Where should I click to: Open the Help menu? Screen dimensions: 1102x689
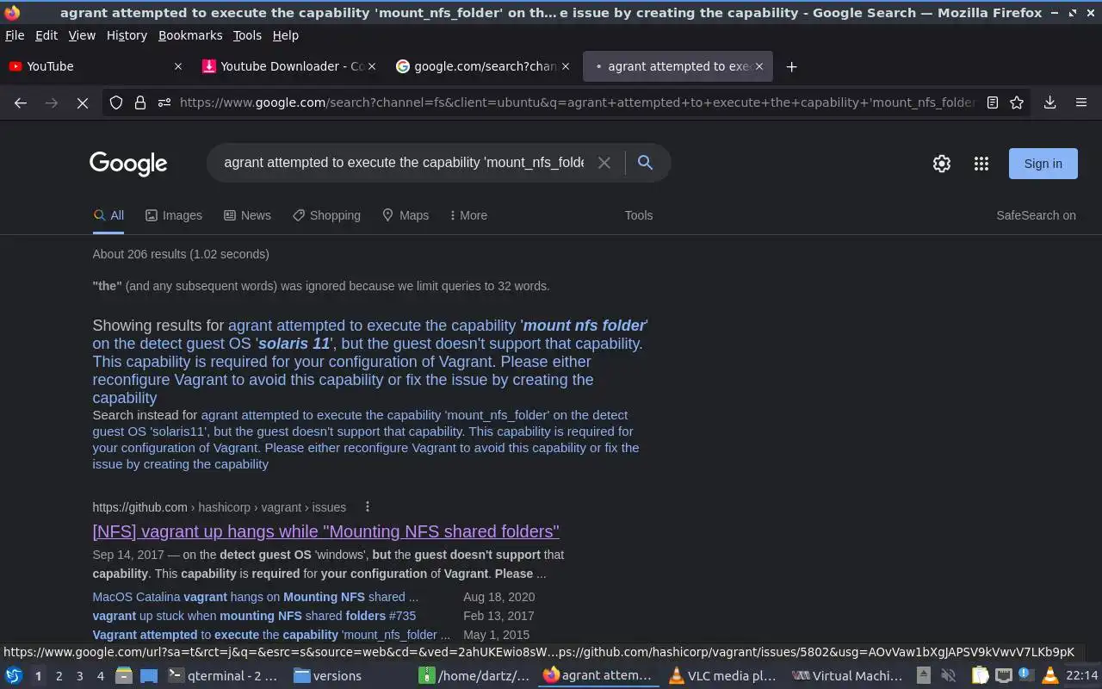click(285, 35)
